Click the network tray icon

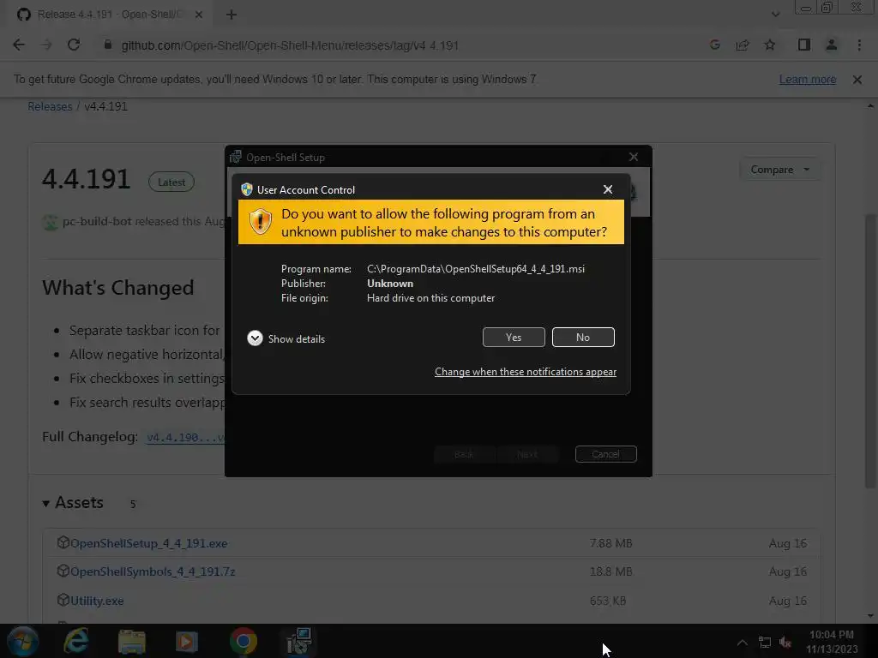click(x=764, y=643)
